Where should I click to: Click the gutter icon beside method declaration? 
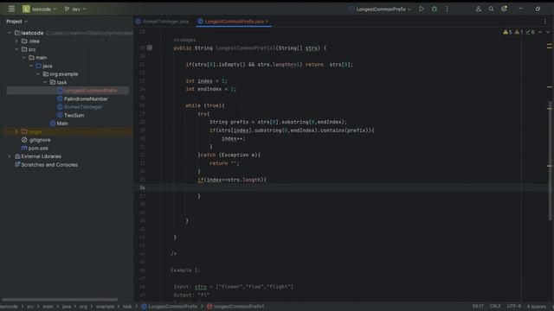coord(150,48)
